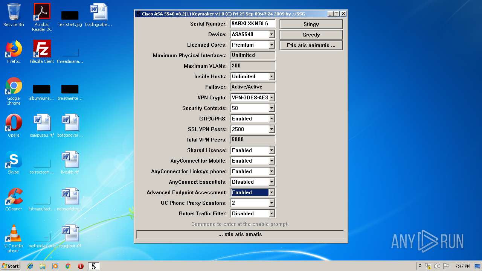This screenshot has width=482, height=271.
Task: Expand the GTP/GPRS dropdown
Action: (x=272, y=119)
